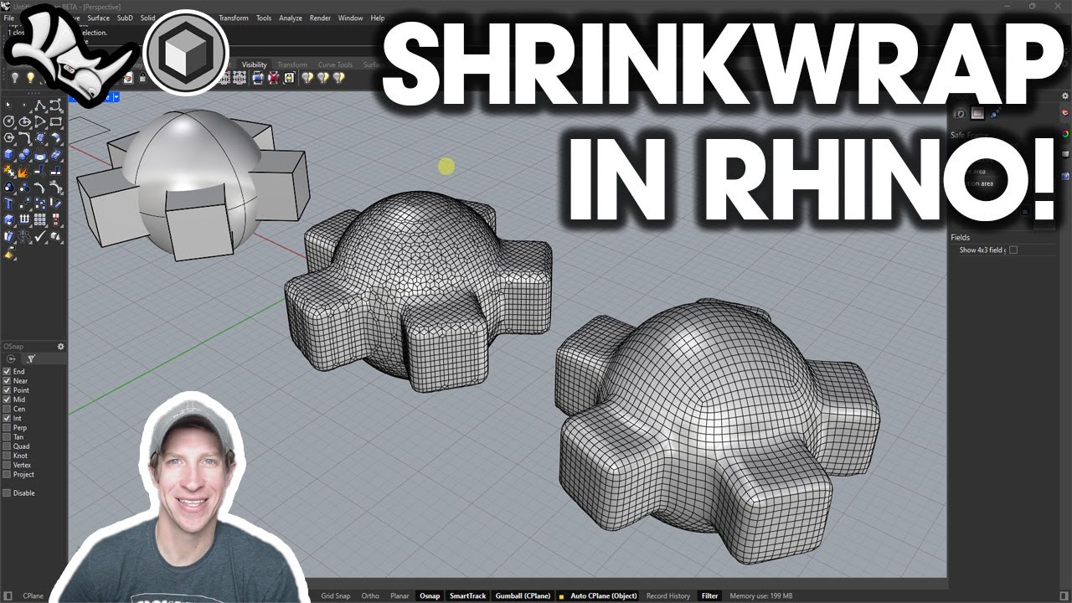Screen dimensions: 1072x603
Task: Pick the solid Box tool
Action: point(8,154)
